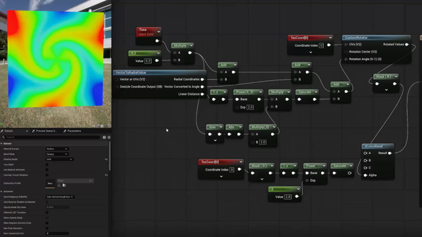Close the Details tab
422x237 pixels.
click(27, 131)
